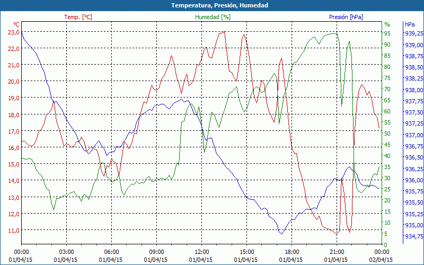This screenshot has height=265, width=424.
Task: Click the '23,0' temperature axis value
Action: click(x=13, y=32)
